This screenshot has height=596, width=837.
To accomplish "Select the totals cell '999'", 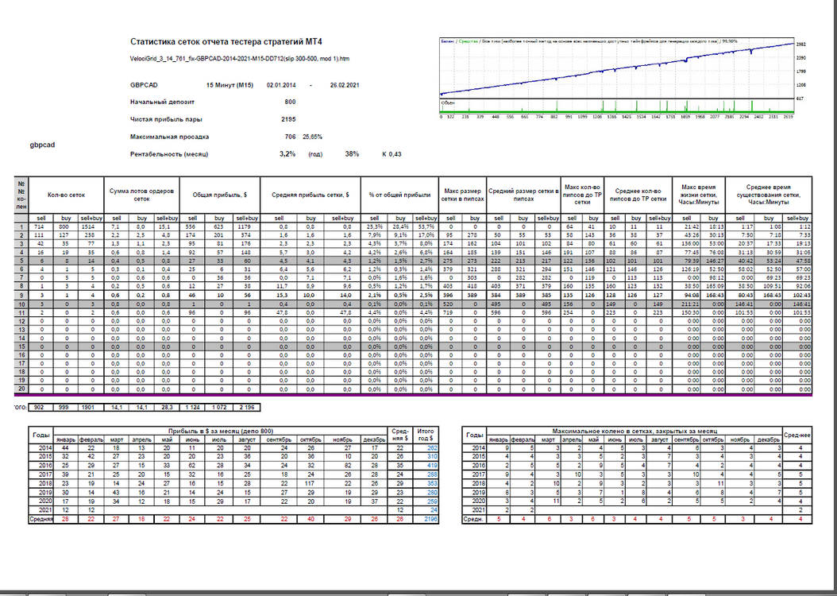I will pyautogui.click(x=64, y=408).
